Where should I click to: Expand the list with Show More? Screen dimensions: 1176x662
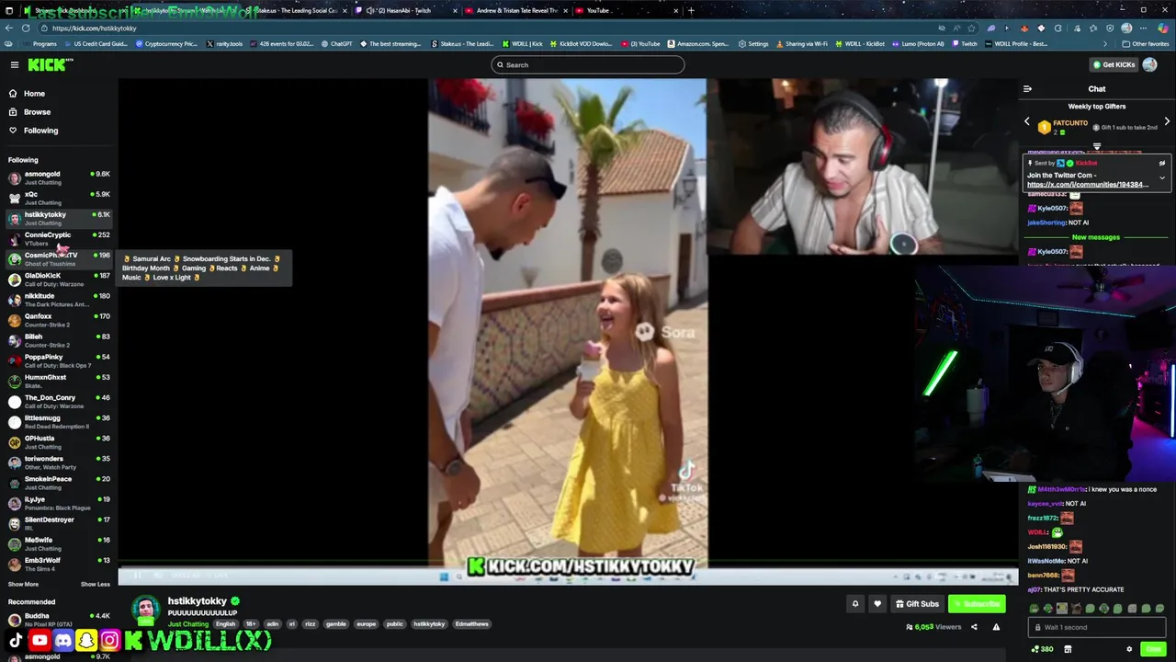point(23,584)
